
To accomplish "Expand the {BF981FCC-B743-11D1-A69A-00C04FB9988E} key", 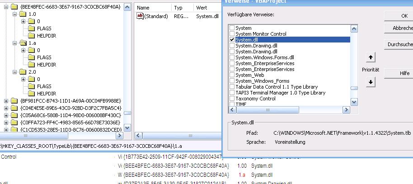I will point(6,101).
